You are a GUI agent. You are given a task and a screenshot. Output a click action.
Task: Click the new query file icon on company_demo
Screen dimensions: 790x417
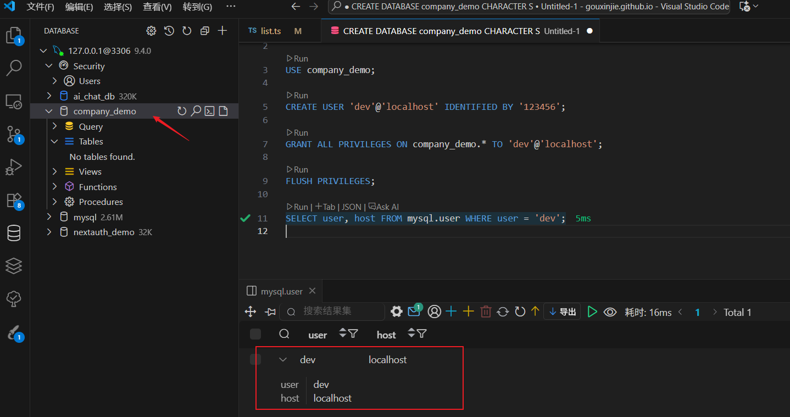coord(223,110)
